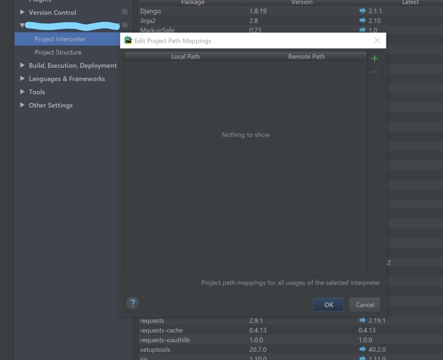This screenshot has height=360, width=443.
Task: Expand Build, Execution, Deployment section
Action: coord(22,65)
